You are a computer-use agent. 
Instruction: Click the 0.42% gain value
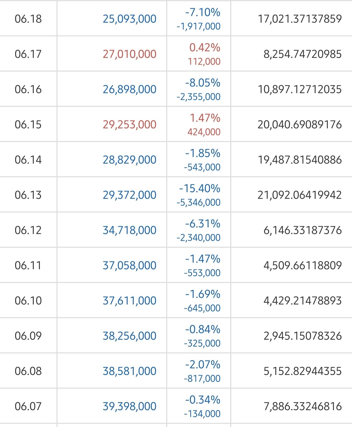click(x=205, y=48)
